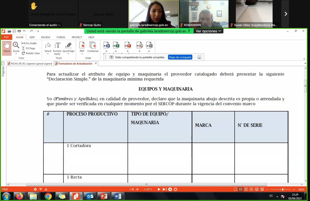Click Fit Width in View group
The width and height of the screenshot is (310, 201).
(x=29, y=43)
